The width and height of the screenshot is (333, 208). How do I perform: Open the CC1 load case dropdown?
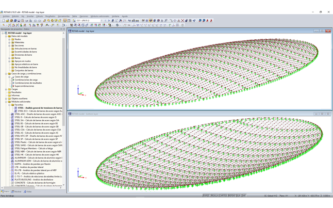pos(101,20)
